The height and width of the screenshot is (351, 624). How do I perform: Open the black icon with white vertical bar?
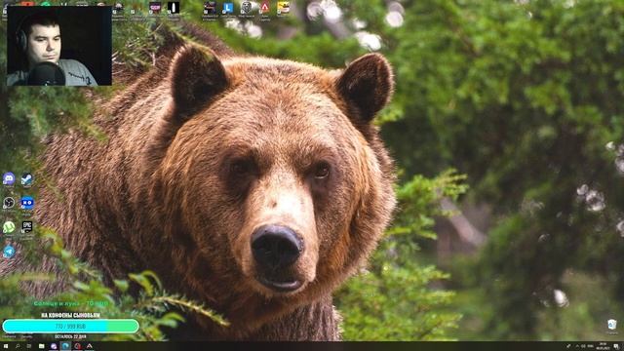[174, 7]
